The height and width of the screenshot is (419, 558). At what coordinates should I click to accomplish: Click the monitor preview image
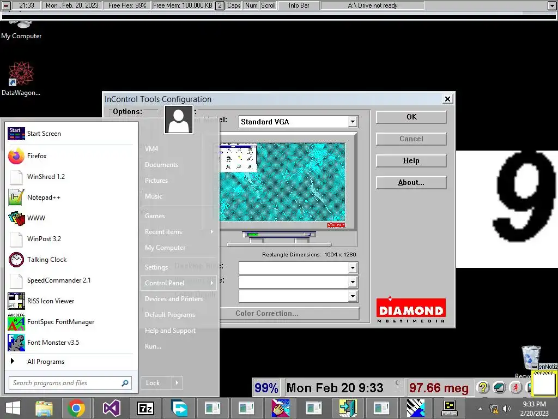pyautogui.click(x=282, y=182)
